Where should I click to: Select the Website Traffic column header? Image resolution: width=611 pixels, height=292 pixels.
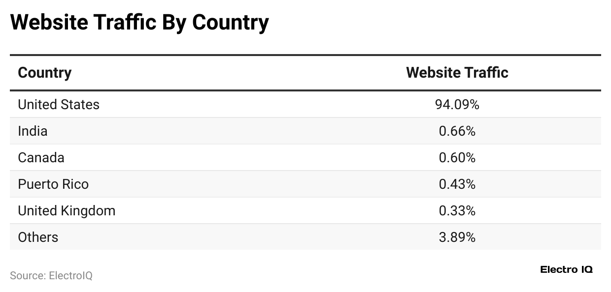457,73
